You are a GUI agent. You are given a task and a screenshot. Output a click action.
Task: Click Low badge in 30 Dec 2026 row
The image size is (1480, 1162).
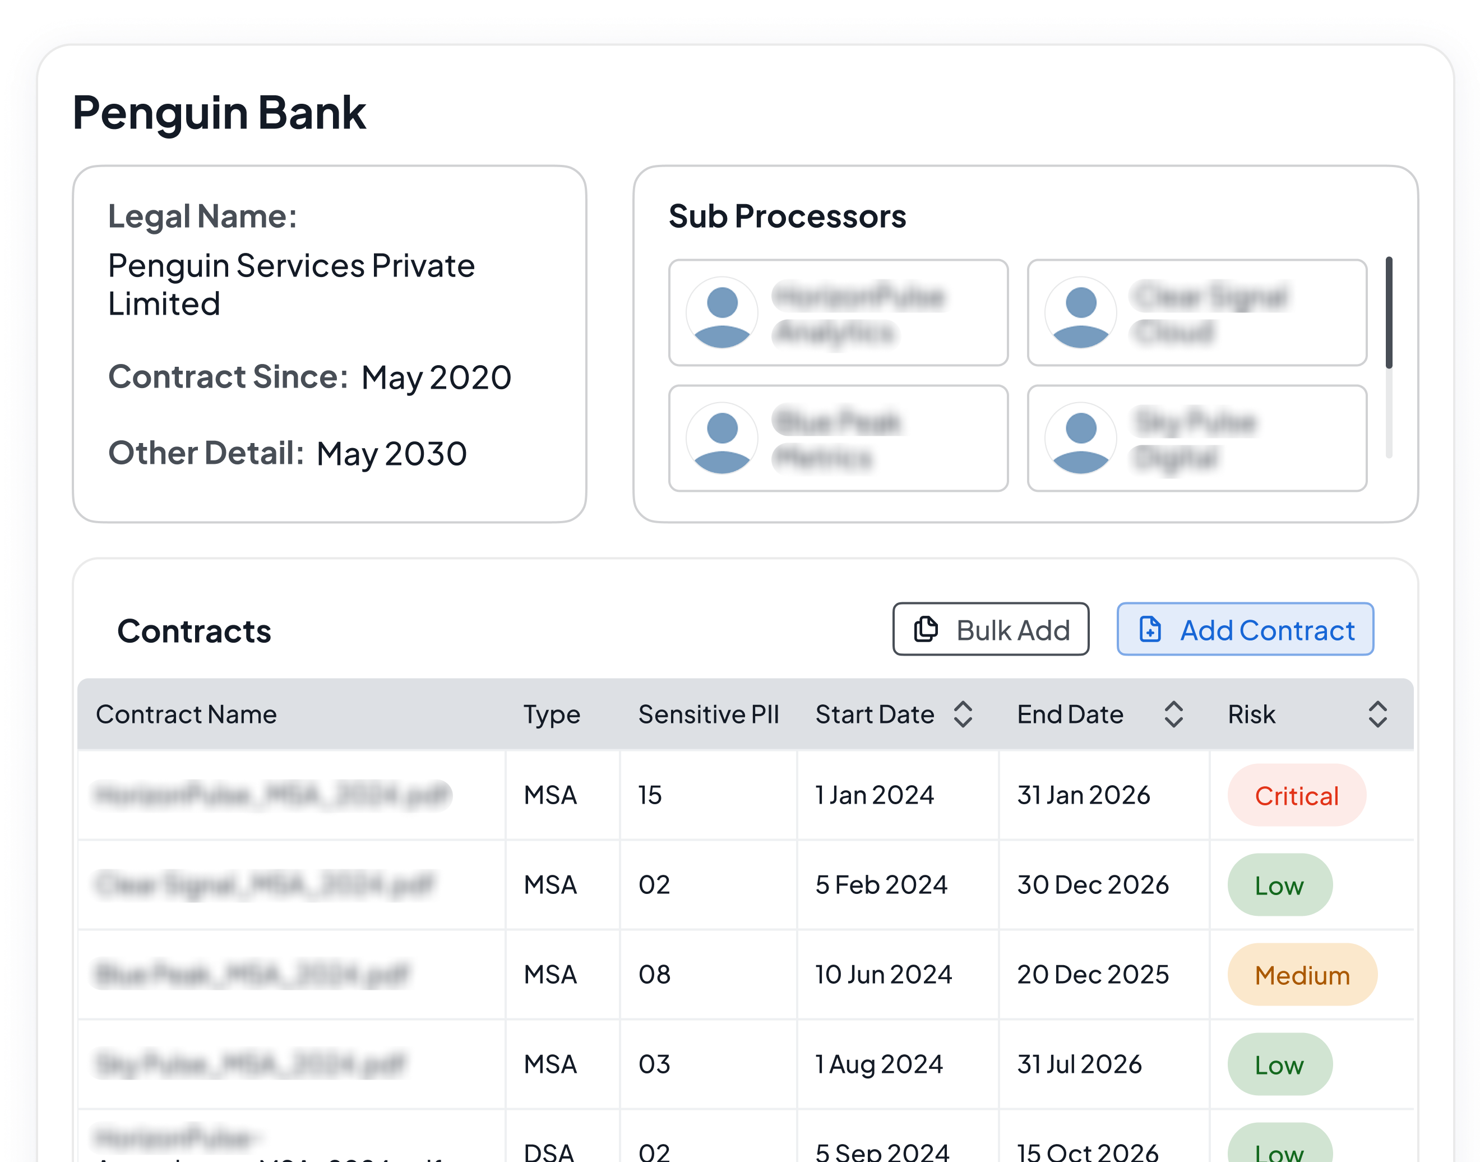click(x=1279, y=885)
